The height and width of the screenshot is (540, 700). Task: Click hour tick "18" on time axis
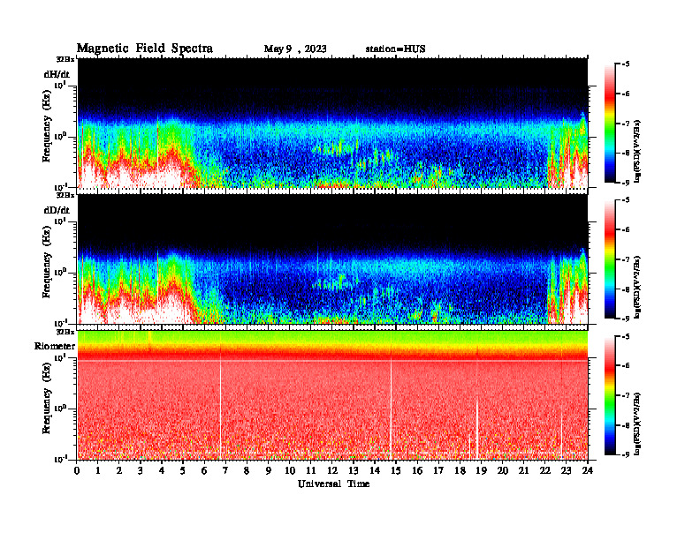pyautogui.click(x=460, y=470)
